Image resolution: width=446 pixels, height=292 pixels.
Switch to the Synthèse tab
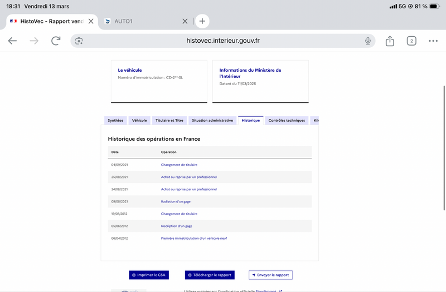point(115,120)
